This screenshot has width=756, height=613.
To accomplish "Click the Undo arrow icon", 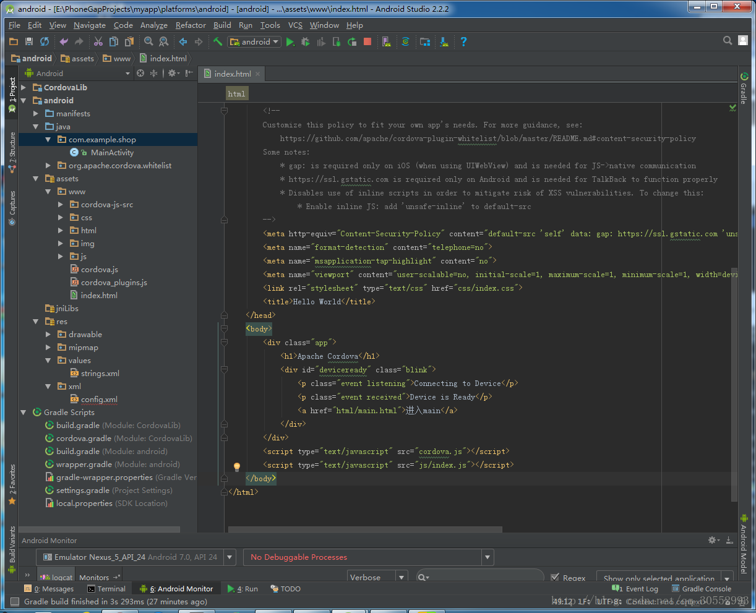I will click(x=64, y=41).
